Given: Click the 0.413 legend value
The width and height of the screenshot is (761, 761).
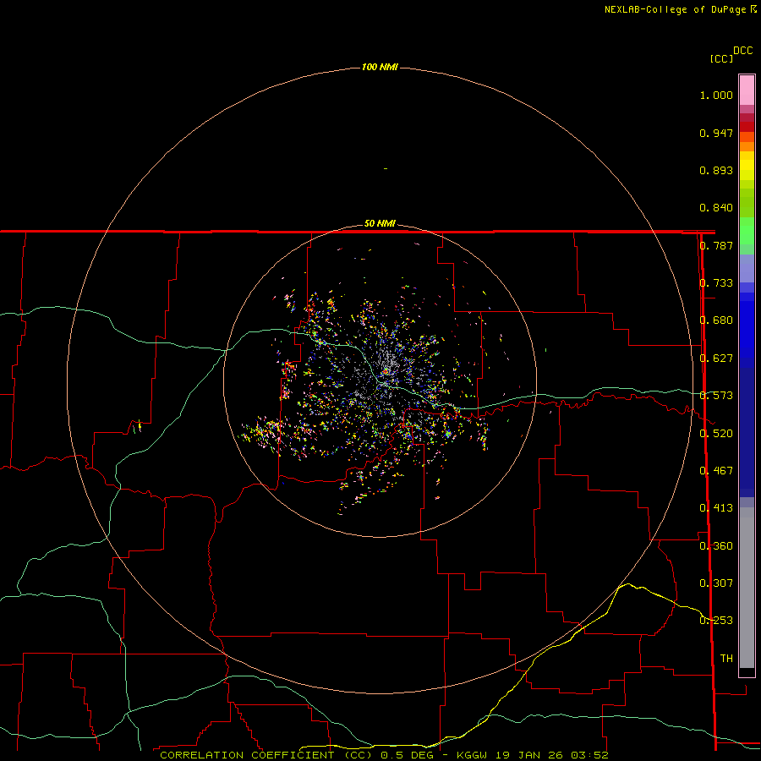Looking at the screenshot, I should 716,508.
